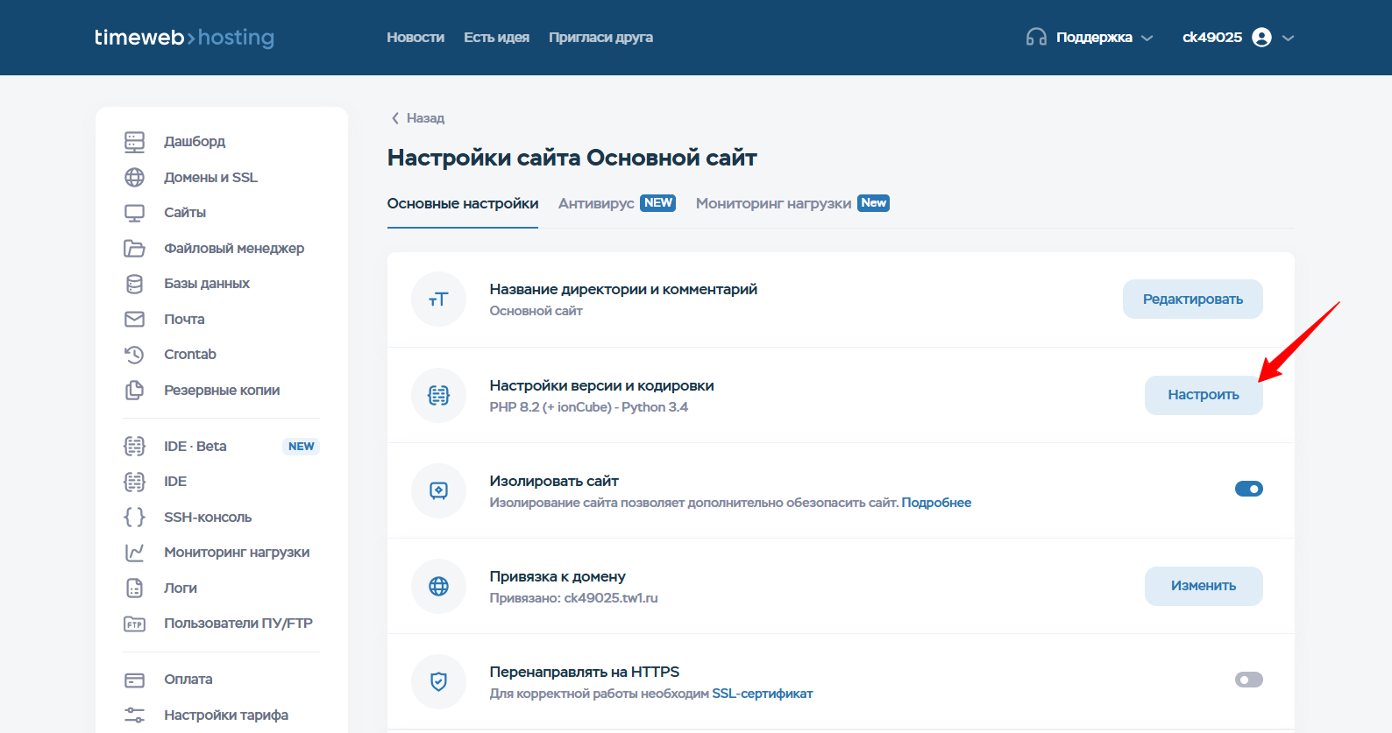Click the ck49025 account name
This screenshot has height=733, width=1392.
1212,38
